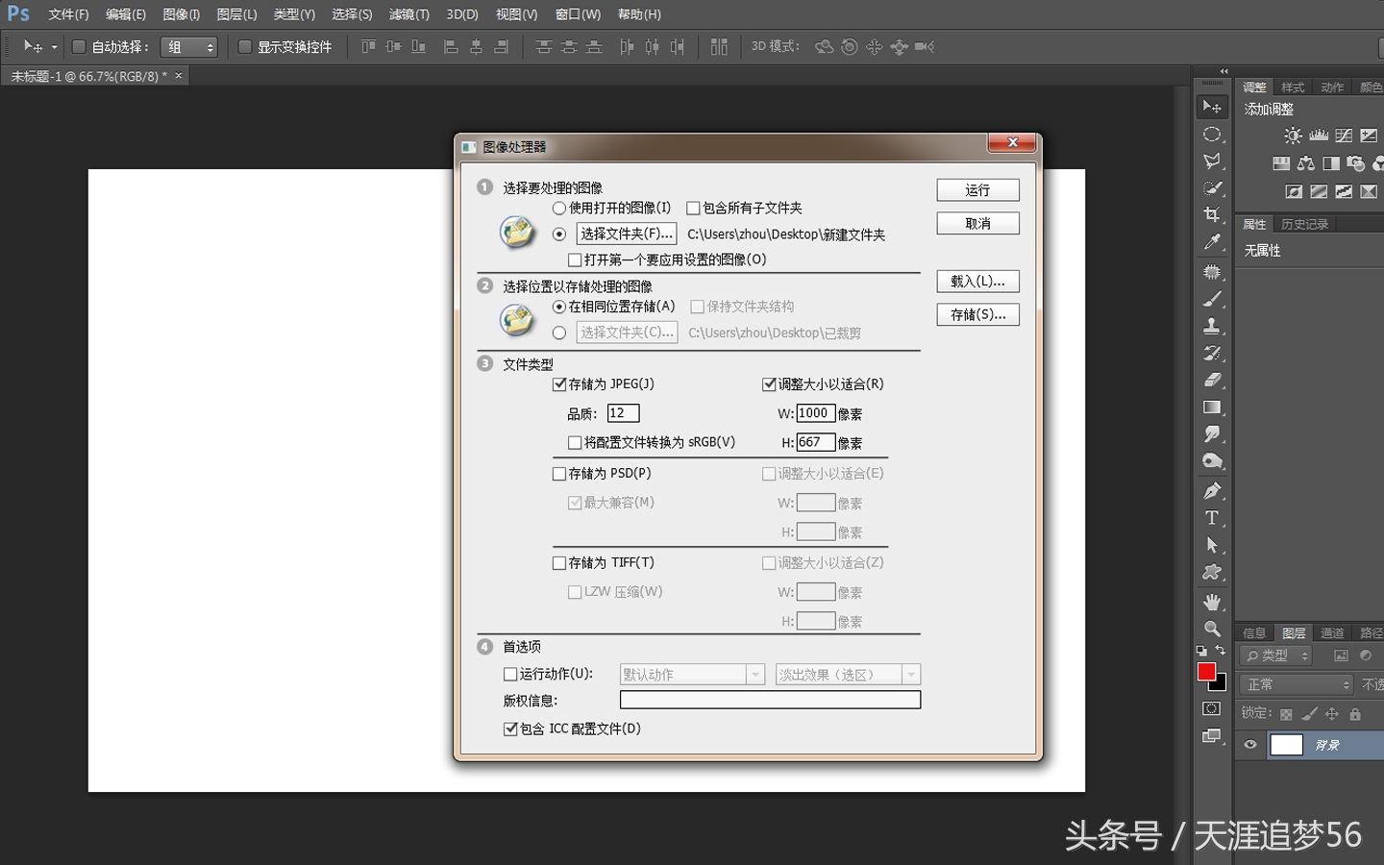The height and width of the screenshot is (865, 1384).
Task: Enable 'Open first image to apply settings'
Action: [x=575, y=259]
